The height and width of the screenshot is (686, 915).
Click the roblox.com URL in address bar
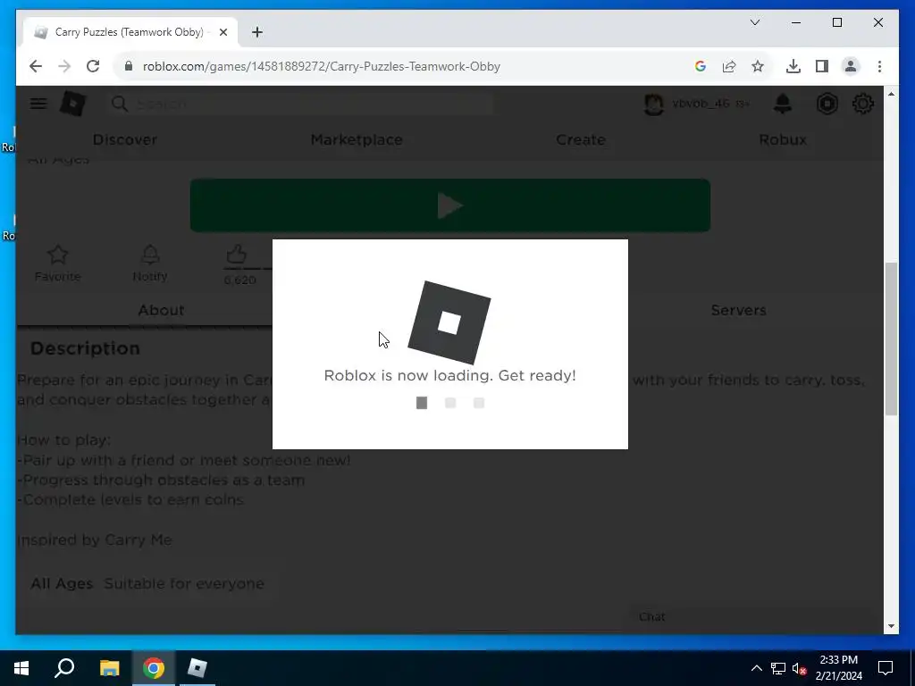322,66
